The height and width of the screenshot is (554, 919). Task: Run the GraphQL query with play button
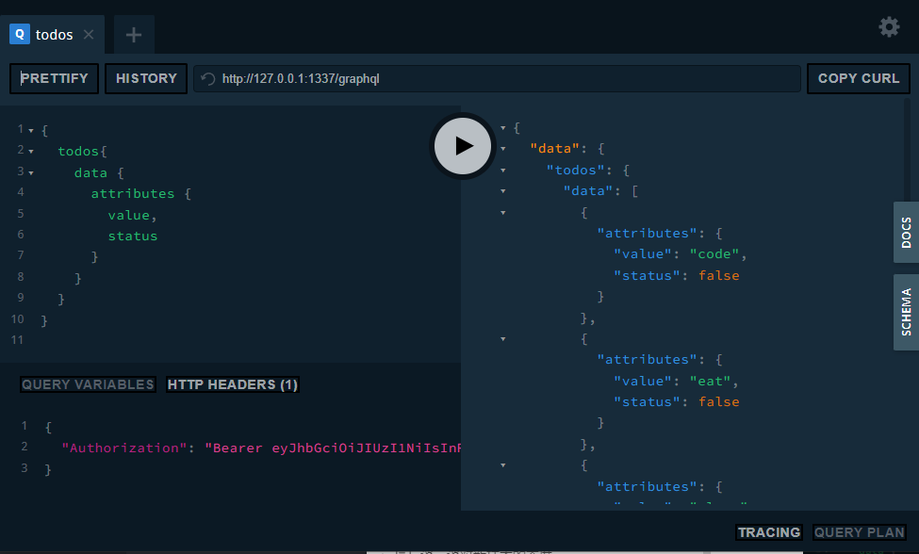[x=462, y=145]
